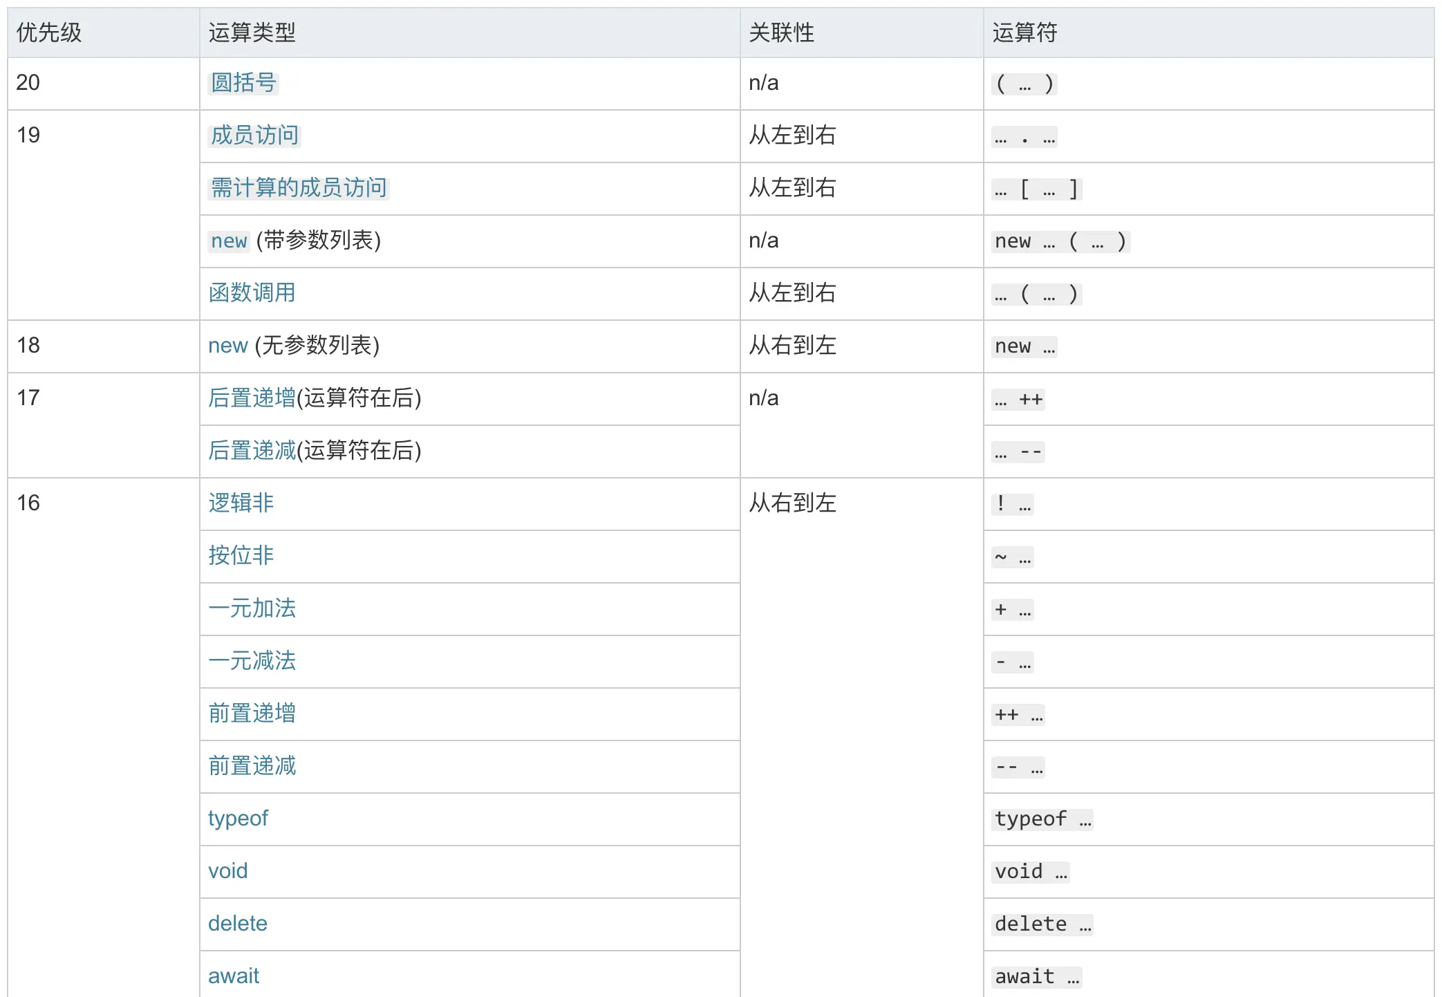Click the 运算类型 column header

252,32
